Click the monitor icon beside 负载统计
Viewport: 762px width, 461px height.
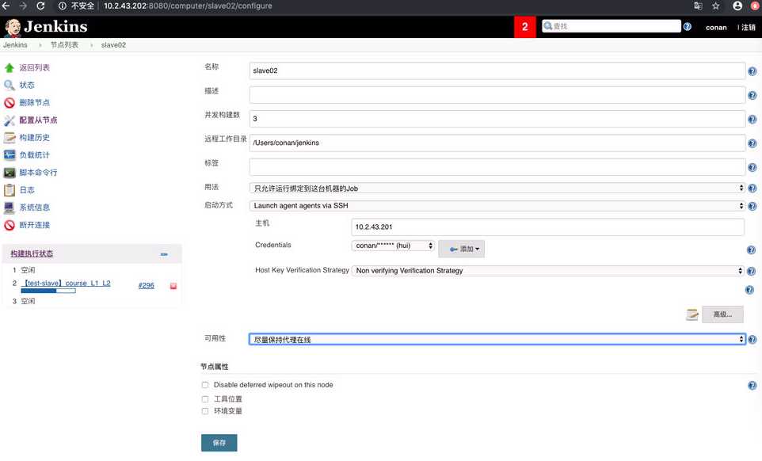(x=10, y=155)
